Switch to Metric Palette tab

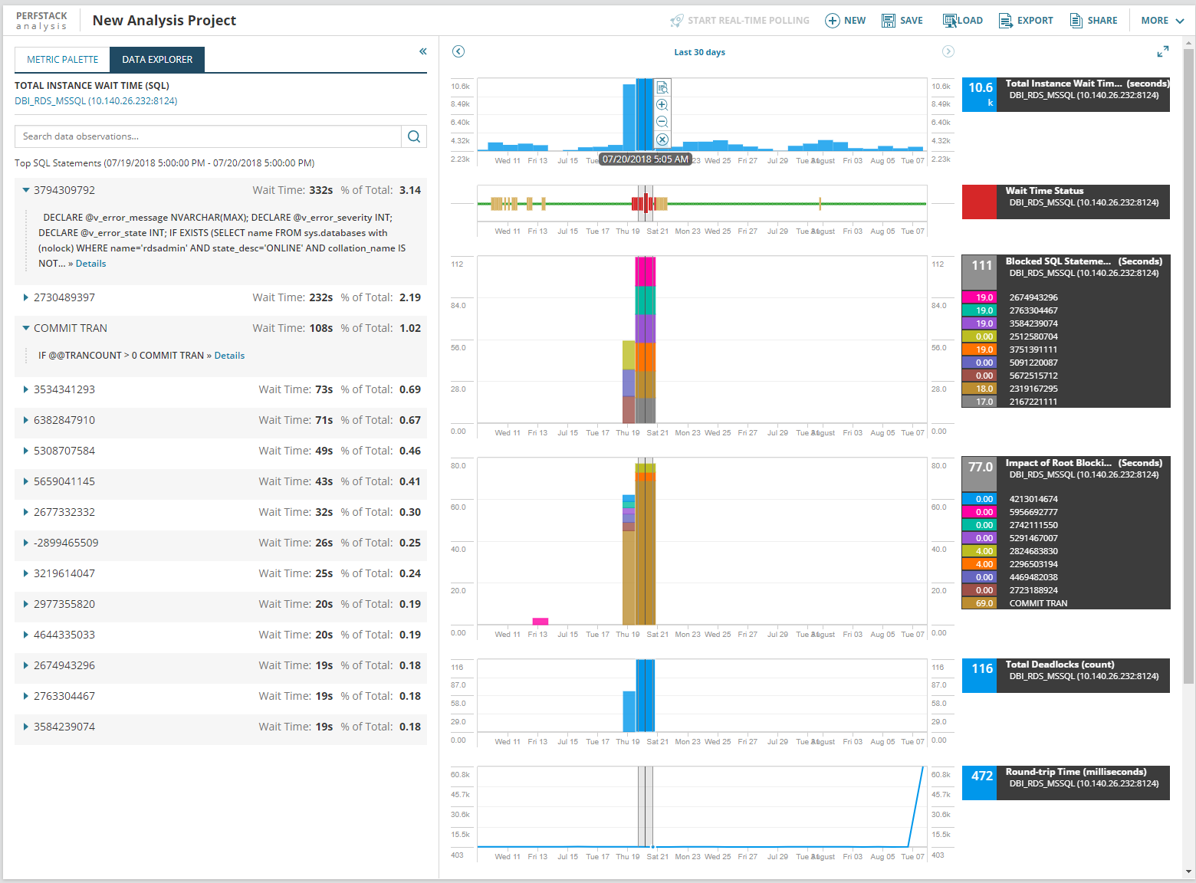point(63,60)
